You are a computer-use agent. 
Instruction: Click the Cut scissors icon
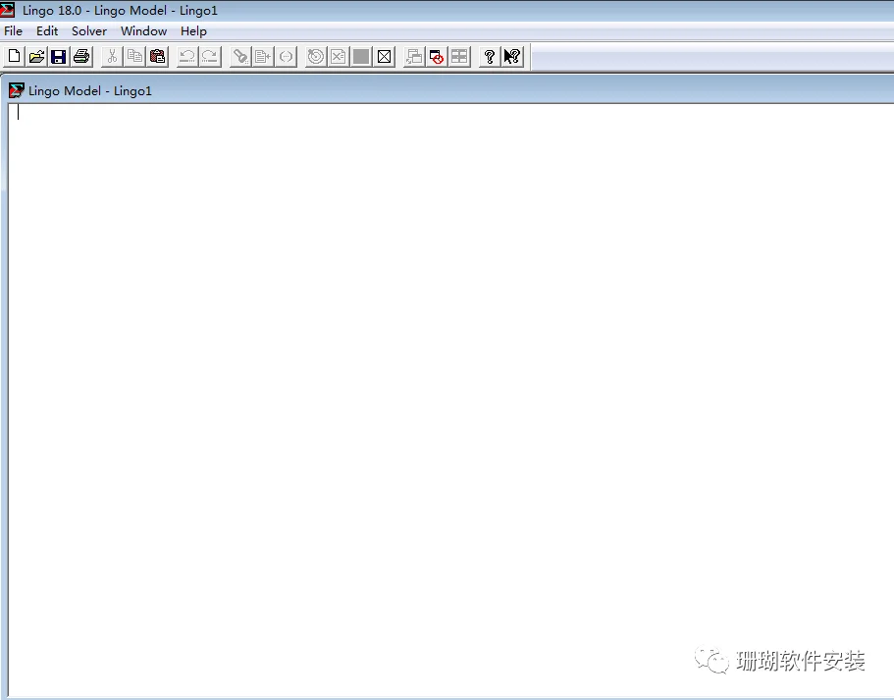point(112,57)
